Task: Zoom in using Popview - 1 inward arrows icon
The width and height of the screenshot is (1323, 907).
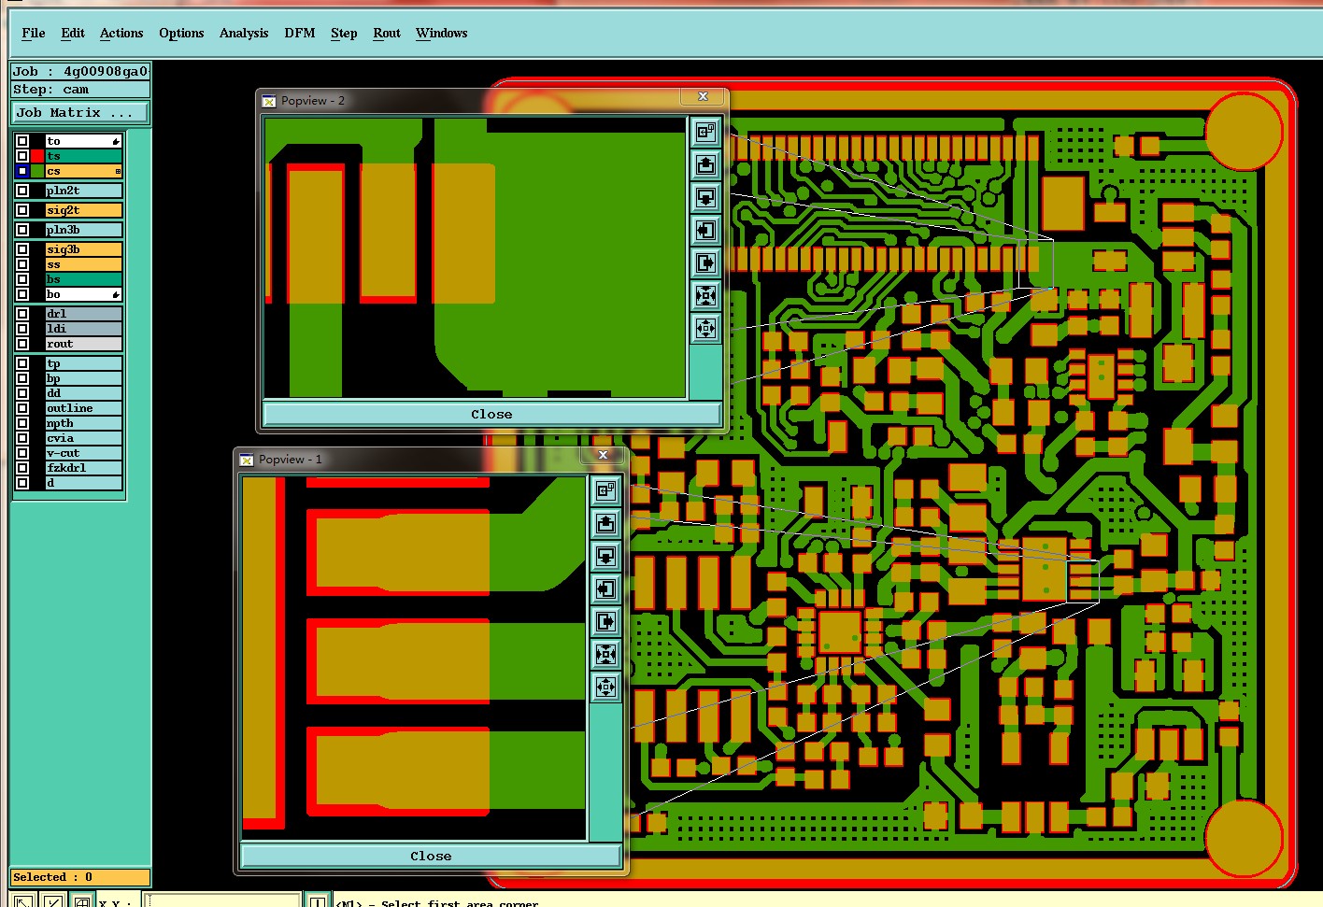Action: [606, 655]
